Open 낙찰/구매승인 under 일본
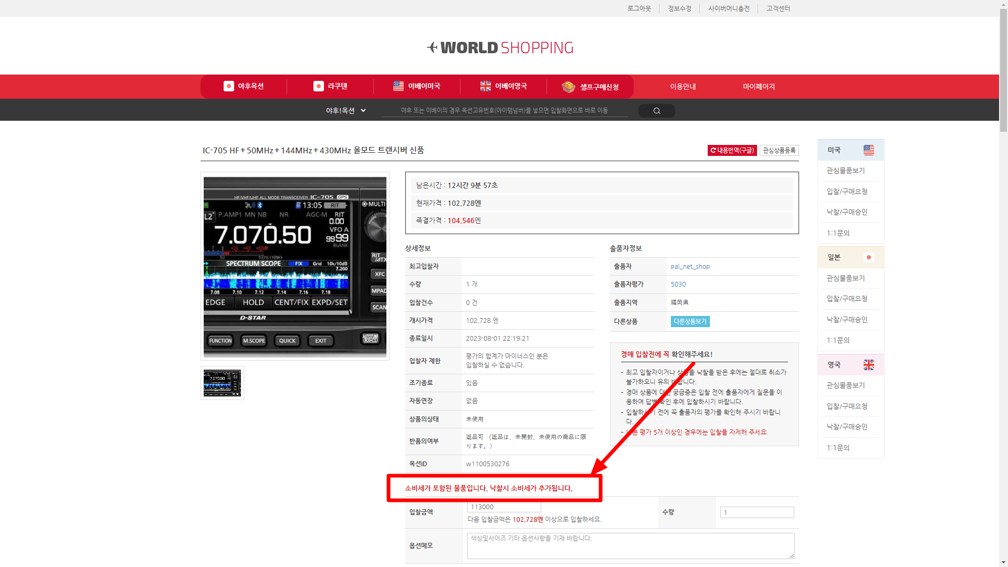1008x567 pixels. (x=847, y=320)
